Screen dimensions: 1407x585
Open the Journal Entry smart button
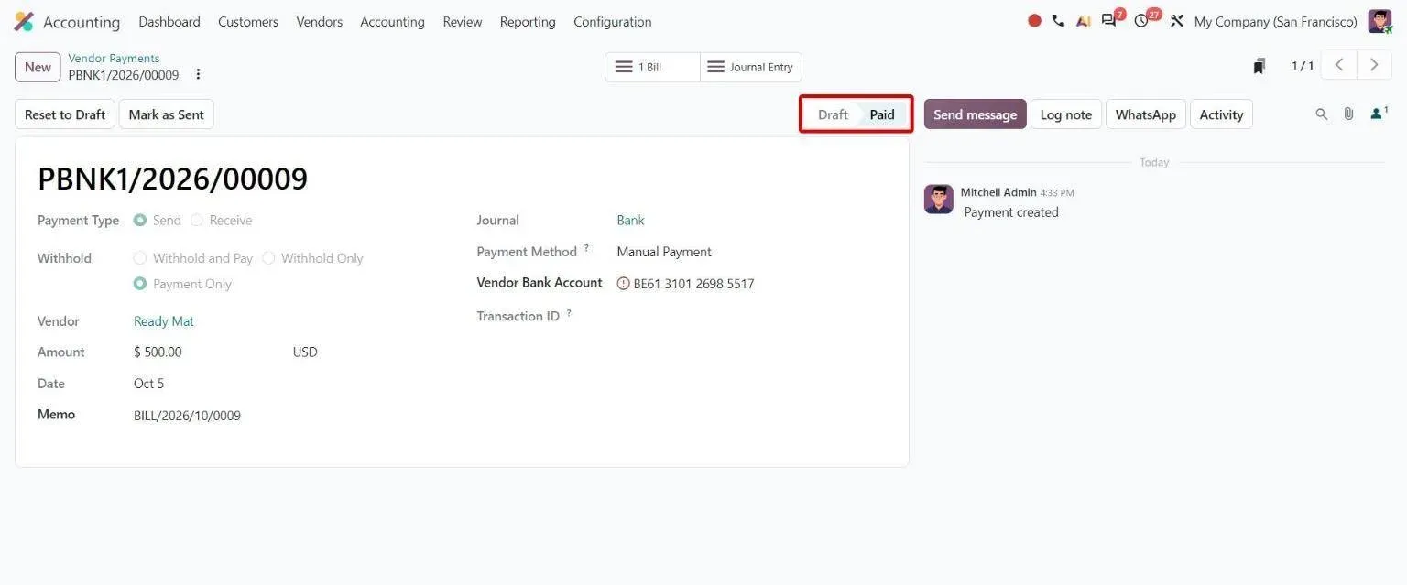[751, 67]
